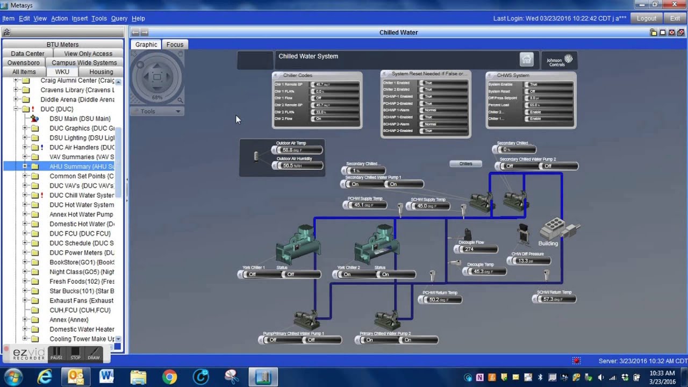Expand DUC Graphics tree node
Screen dimensions: 688x387
[25, 128]
